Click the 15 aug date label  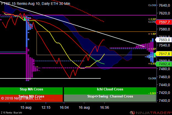pyautogui.click(x=26, y=108)
